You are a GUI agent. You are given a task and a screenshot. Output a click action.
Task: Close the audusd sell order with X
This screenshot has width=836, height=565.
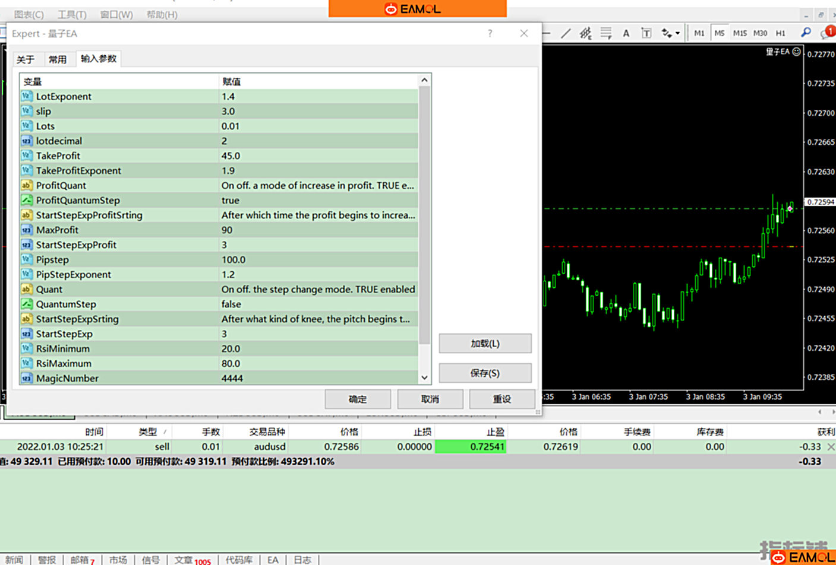click(x=831, y=447)
